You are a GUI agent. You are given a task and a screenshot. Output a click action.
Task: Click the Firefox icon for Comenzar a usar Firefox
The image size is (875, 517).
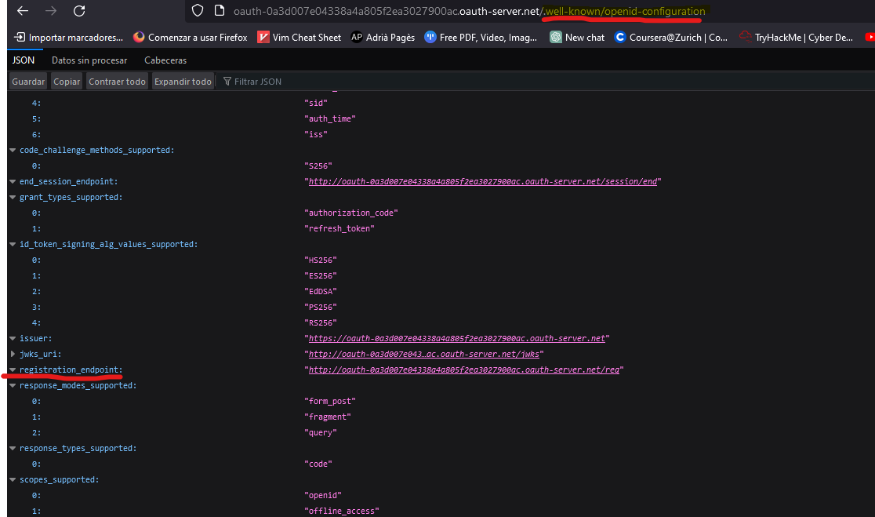[x=139, y=37]
